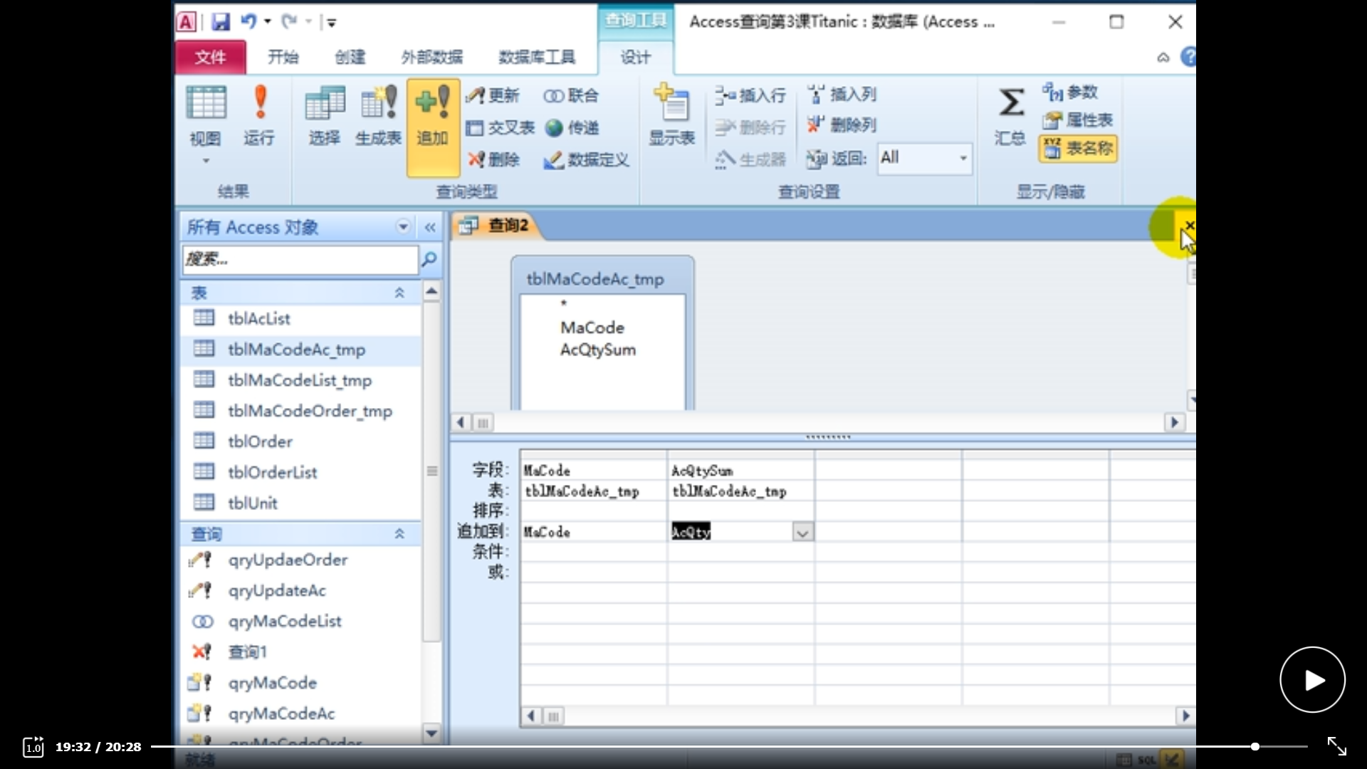Open the AcQty append-to dropdown arrow
Image resolution: width=1367 pixels, height=769 pixels.
pyautogui.click(x=802, y=532)
